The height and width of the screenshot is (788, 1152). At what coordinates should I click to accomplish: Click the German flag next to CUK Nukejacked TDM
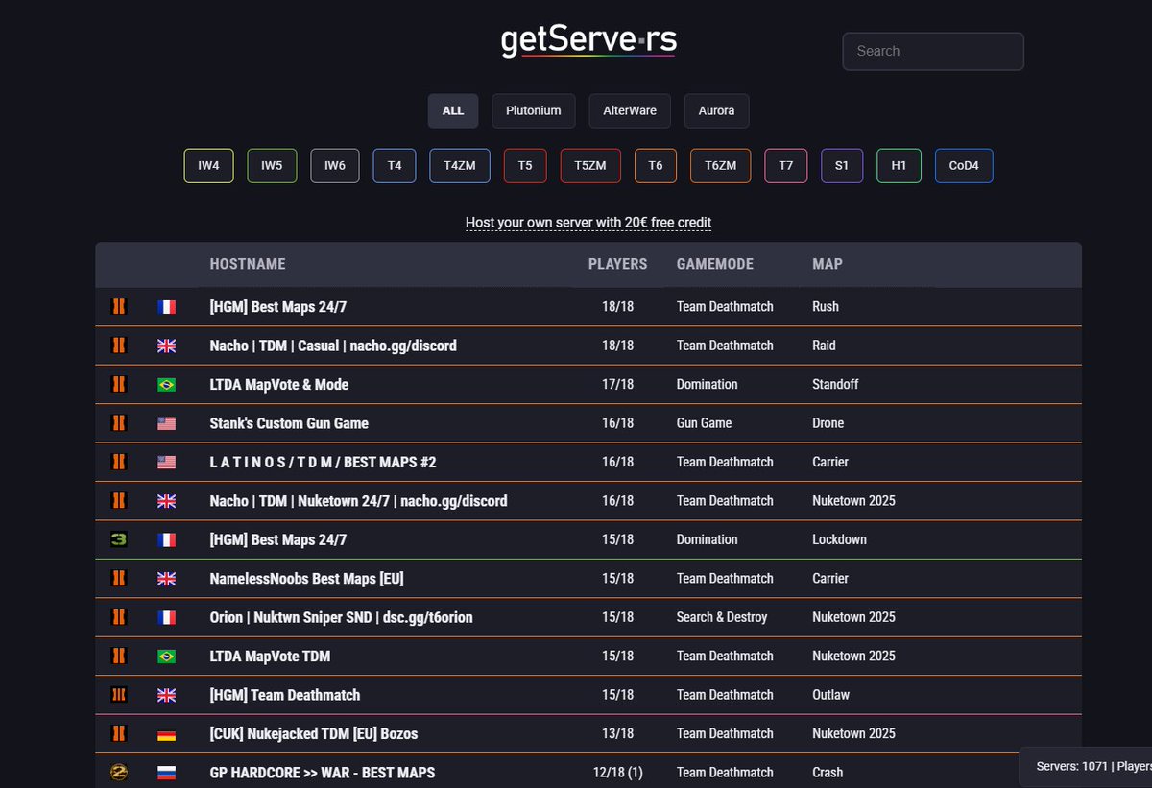[x=167, y=733]
